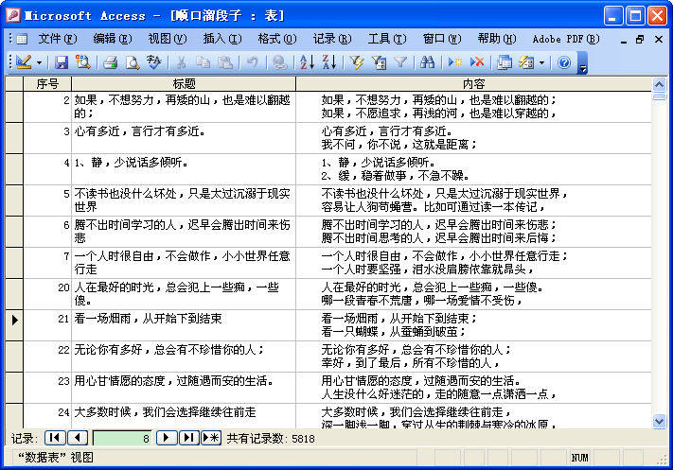Click the Find binoculars icon
The image size is (673, 470).
point(428,62)
